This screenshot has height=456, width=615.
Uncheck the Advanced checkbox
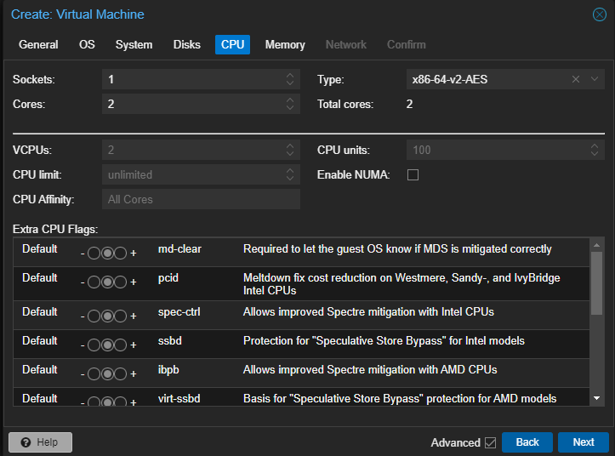(x=490, y=442)
